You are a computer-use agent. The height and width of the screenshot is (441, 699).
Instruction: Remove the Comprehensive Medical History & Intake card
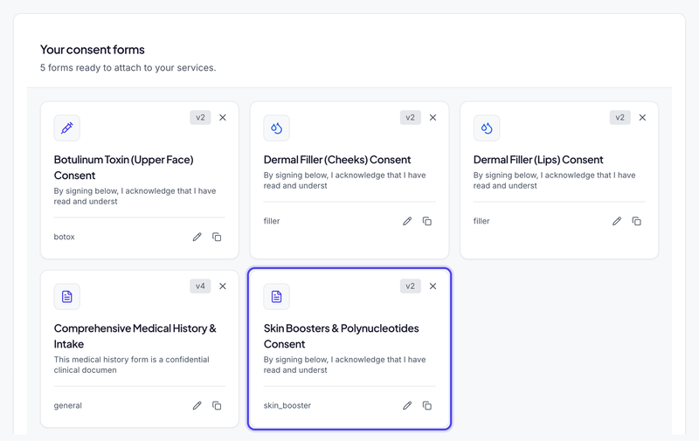coord(223,286)
